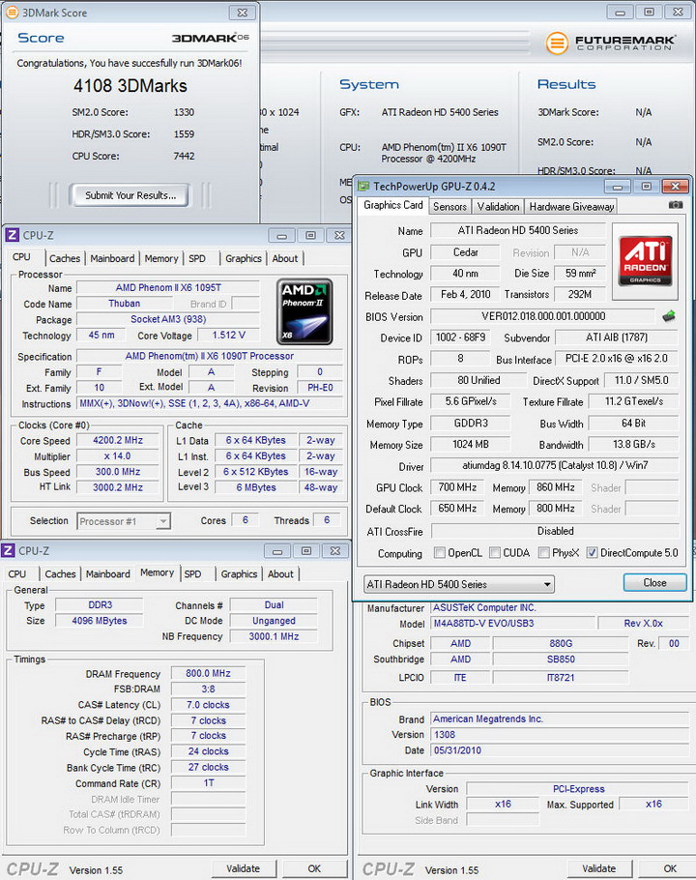Image resolution: width=696 pixels, height=880 pixels.
Task: Open About tab in lower CPU-Z window
Action: coord(280,574)
